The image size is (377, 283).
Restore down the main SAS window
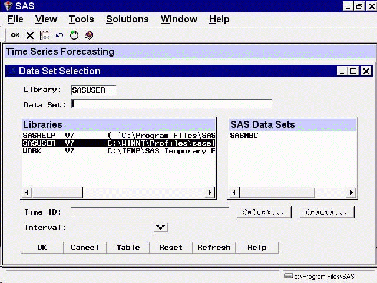tap(359, 6)
